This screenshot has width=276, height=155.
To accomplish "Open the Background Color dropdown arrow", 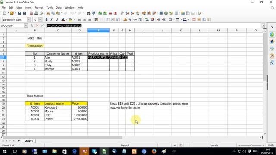I will pos(74,19).
